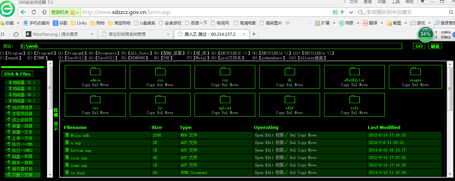This screenshot has width=455, height=181.
Task: Toggle 隐藏 to hide the sidebar
Action: [56, 113]
